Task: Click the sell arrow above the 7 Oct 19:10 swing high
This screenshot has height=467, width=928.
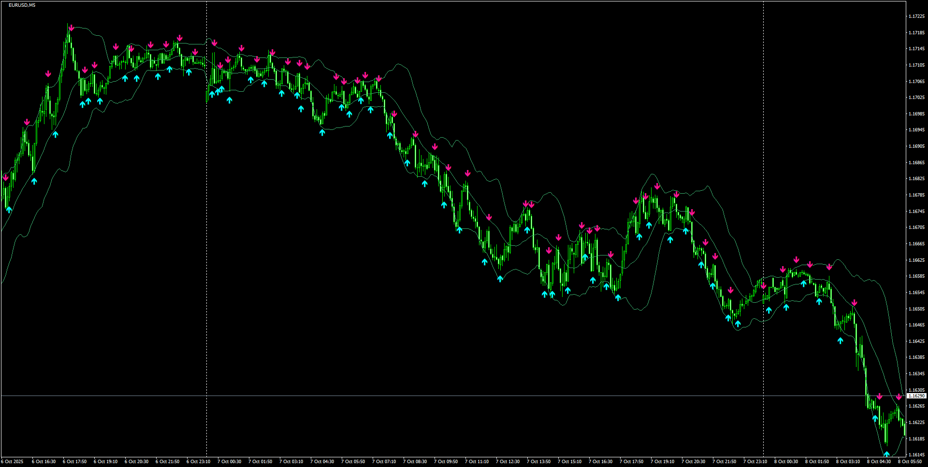Action: 657,186
